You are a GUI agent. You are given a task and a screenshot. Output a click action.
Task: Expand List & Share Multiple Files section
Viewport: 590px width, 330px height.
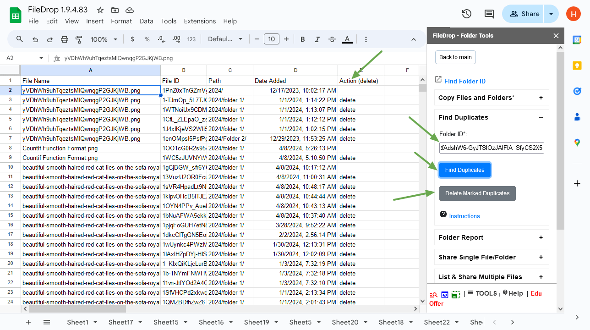[492, 277]
